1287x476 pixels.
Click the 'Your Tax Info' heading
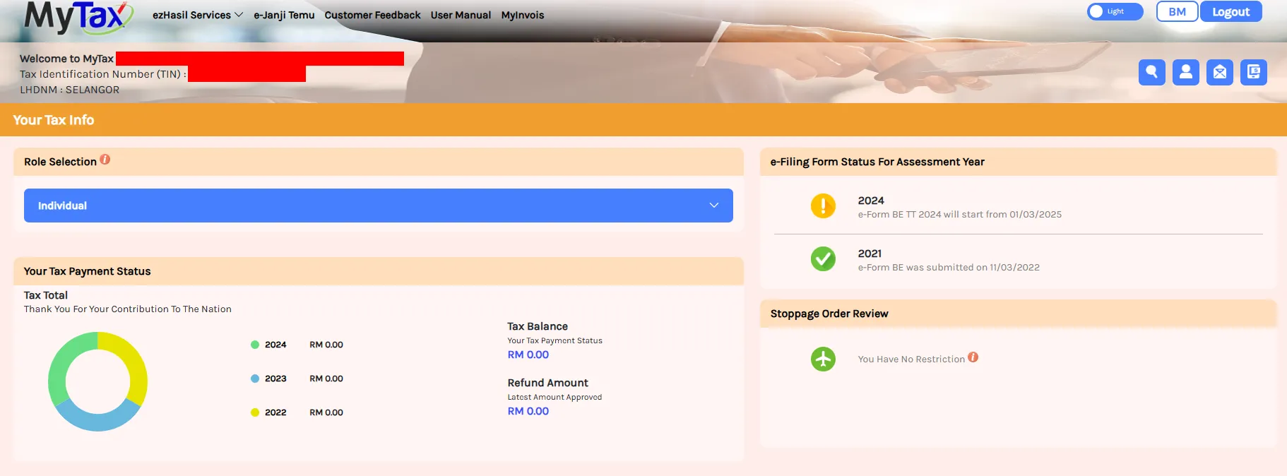[x=54, y=120]
